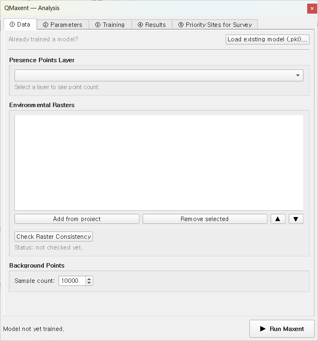Screen dimensions: 318x341
Task: Go to the Training tab
Action: pos(110,25)
